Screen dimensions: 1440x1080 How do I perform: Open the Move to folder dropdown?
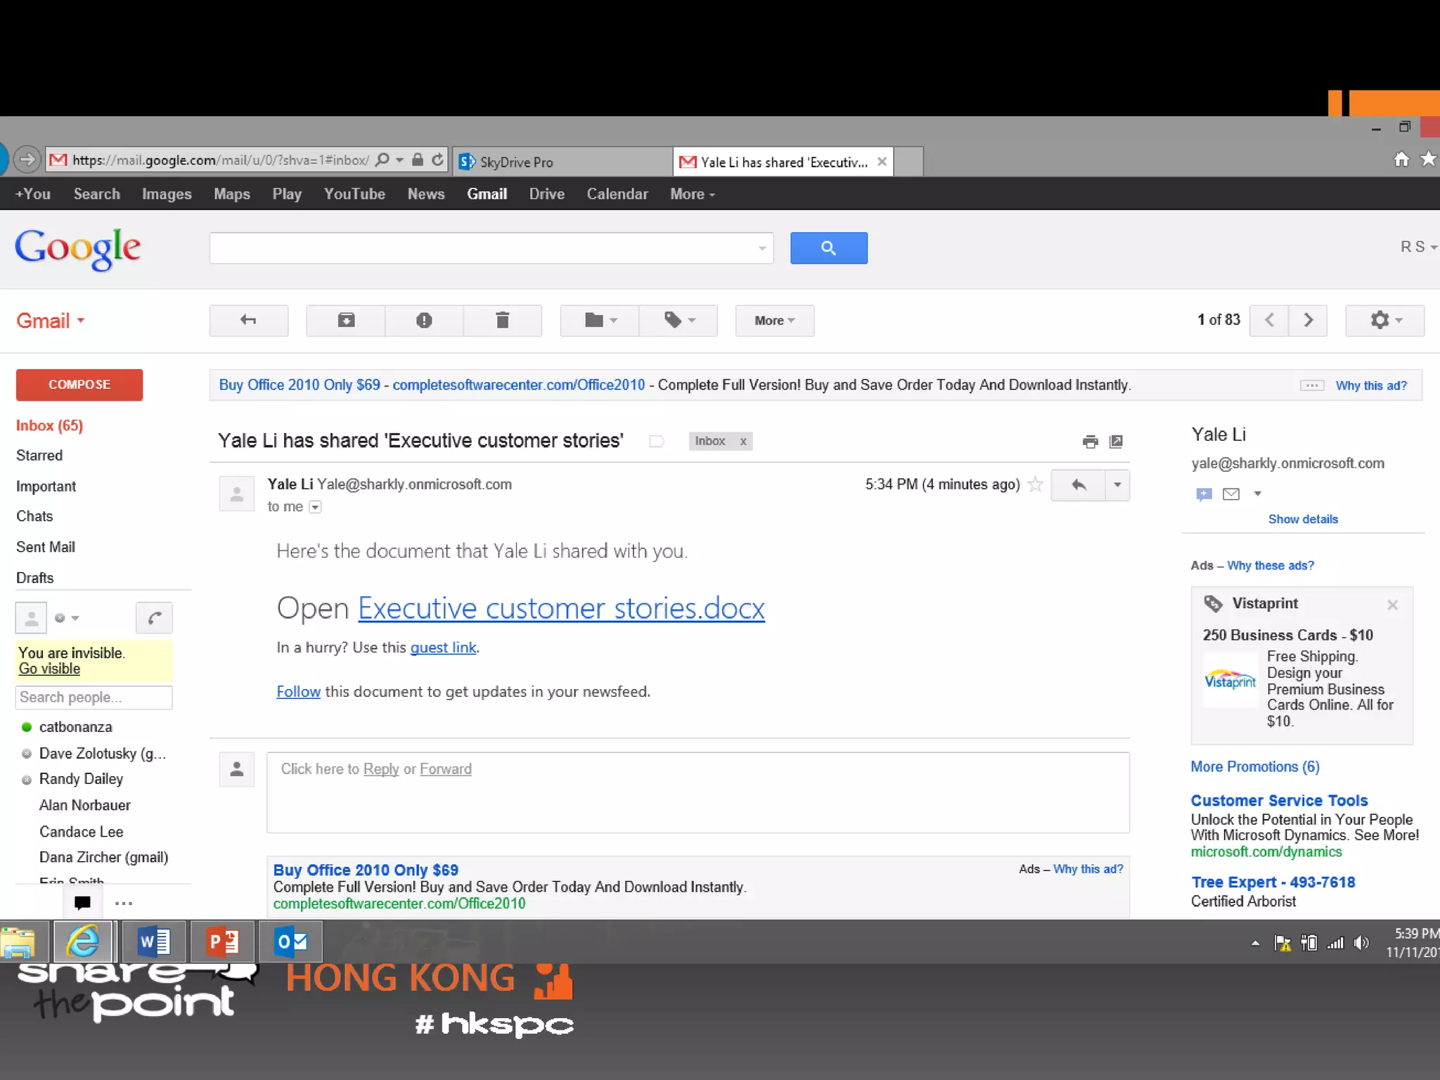point(600,321)
